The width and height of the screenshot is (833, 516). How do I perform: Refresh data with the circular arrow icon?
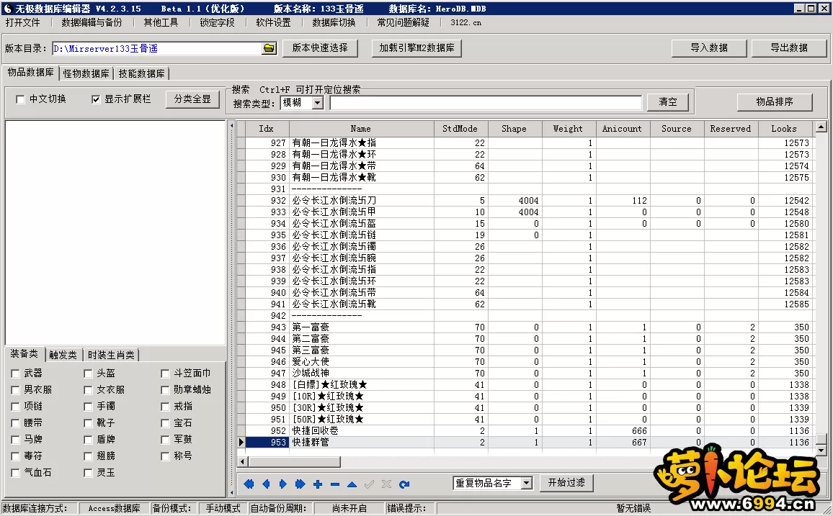(x=404, y=484)
